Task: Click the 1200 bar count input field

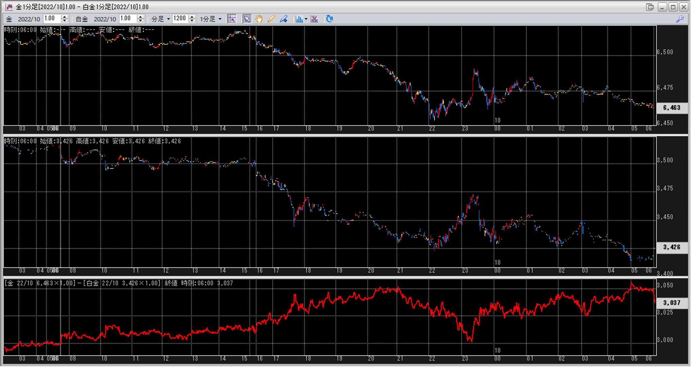Action: tap(180, 19)
